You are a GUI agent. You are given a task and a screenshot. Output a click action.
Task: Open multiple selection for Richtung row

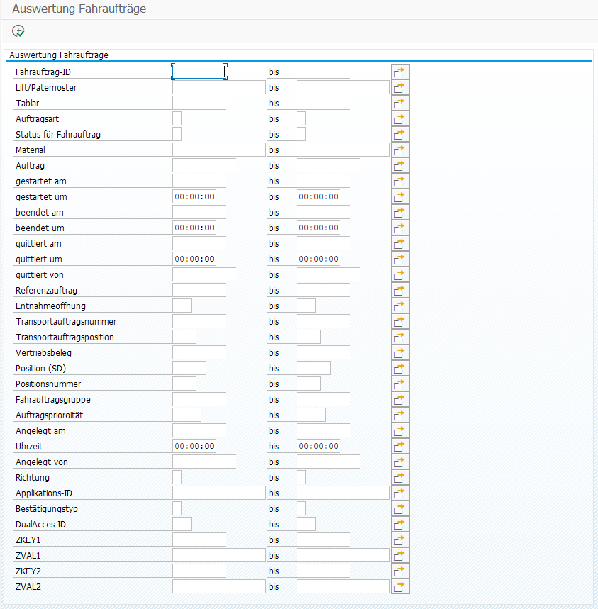tap(400, 477)
